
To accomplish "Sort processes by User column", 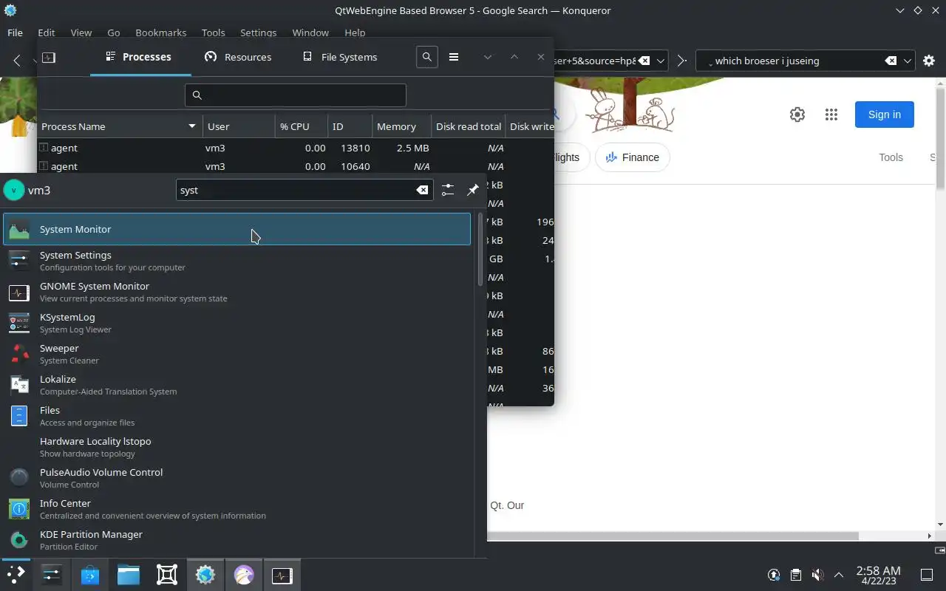I will point(239,126).
